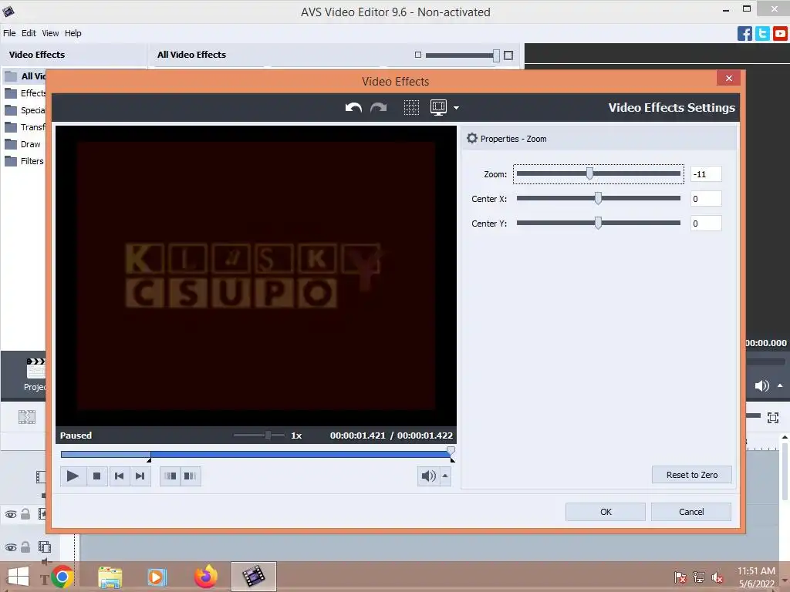
Task: Click the main window volume speaker icon
Action: [x=761, y=385]
